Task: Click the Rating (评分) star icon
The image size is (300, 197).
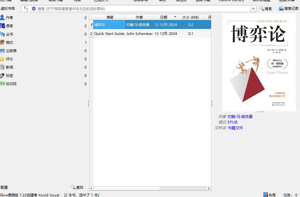Action: point(2,59)
